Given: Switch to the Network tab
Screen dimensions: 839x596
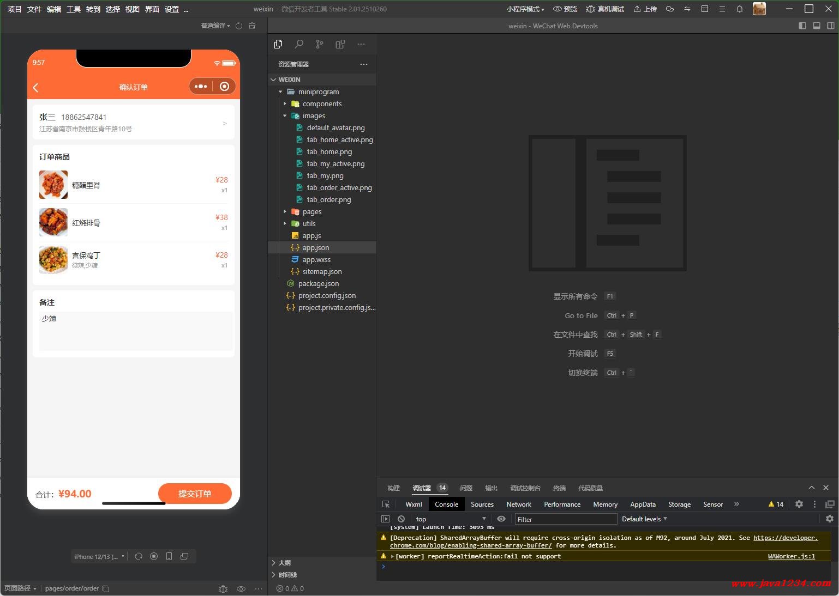Looking at the screenshot, I should coord(518,504).
